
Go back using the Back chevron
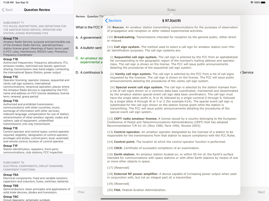pos(7,10)
